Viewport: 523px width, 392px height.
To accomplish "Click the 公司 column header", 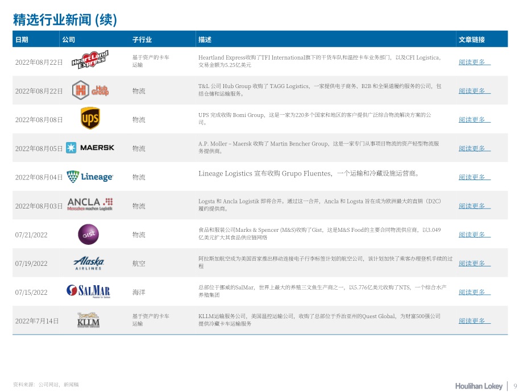I will pos(68,40).
